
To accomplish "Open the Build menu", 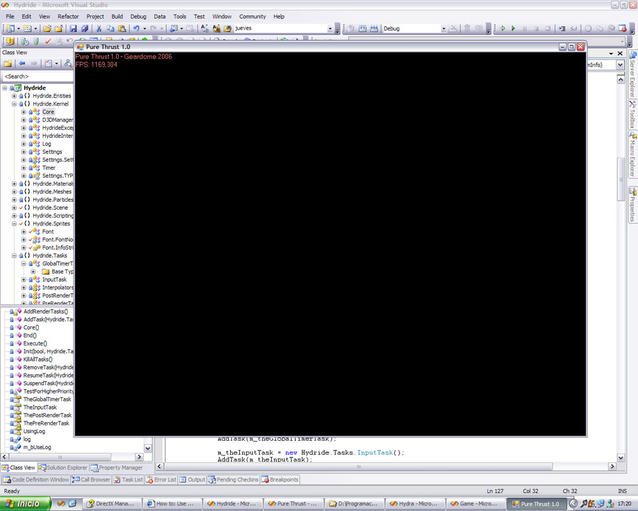I will 117,17.
